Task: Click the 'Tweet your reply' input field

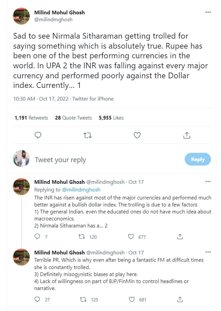Action: point(60,159)
